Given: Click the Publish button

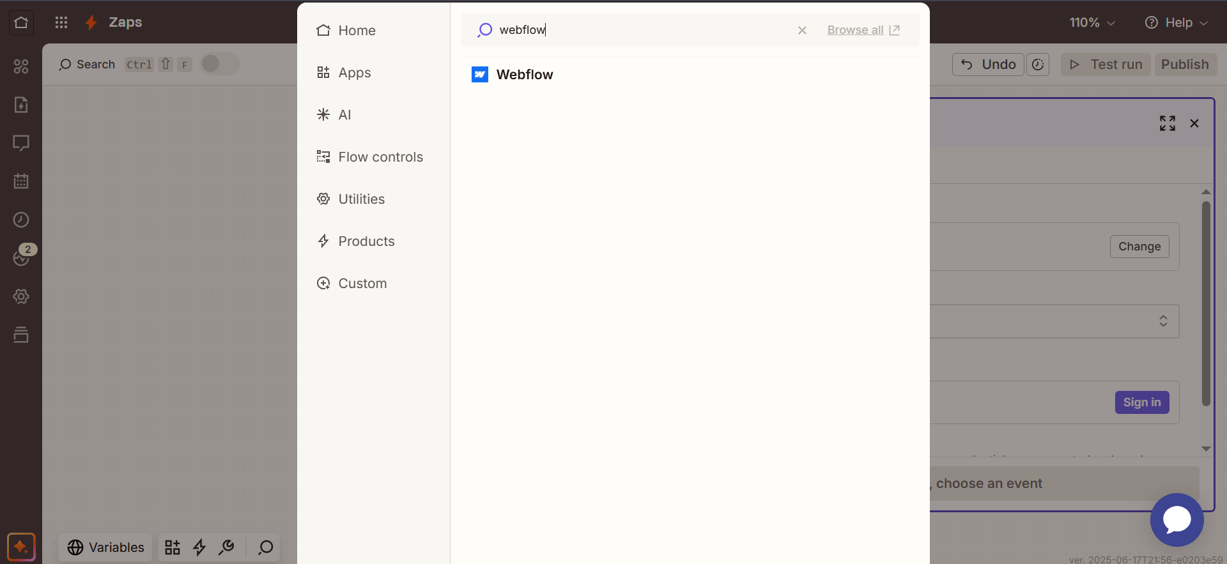Looking at the screenshot, I should point(1185,65).
